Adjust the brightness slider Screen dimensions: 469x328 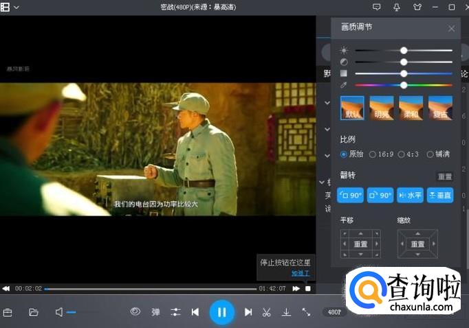[x=404, y=51]
